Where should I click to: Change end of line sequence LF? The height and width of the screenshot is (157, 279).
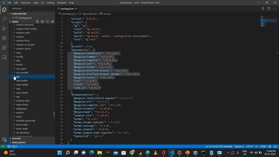256,147
